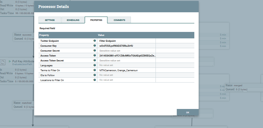
Task: Open the Comments tab
Action: point(119,20)
